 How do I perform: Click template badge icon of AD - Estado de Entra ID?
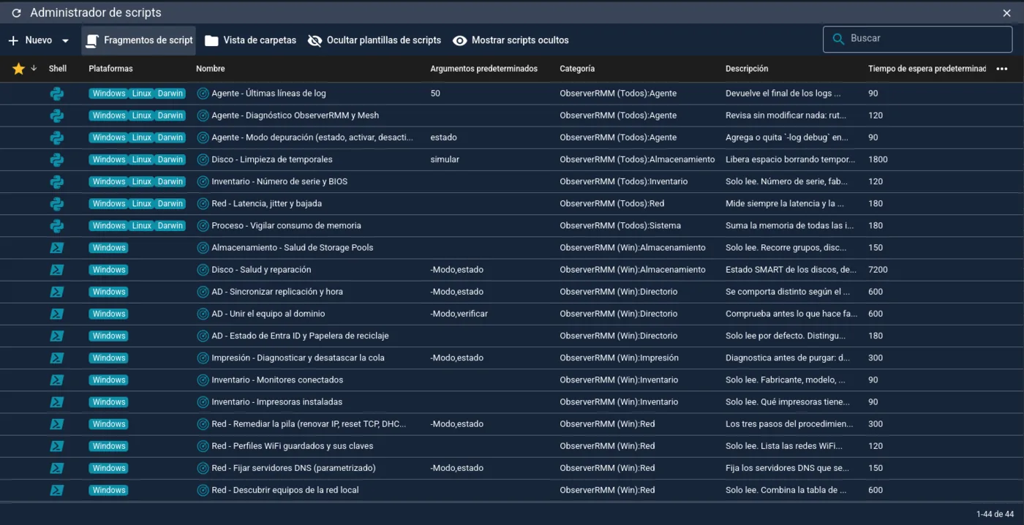click(203, 336)
